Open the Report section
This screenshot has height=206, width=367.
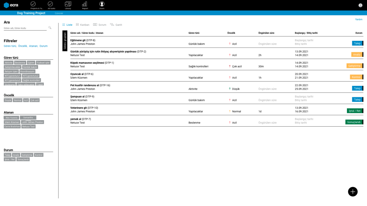[85, 5]
